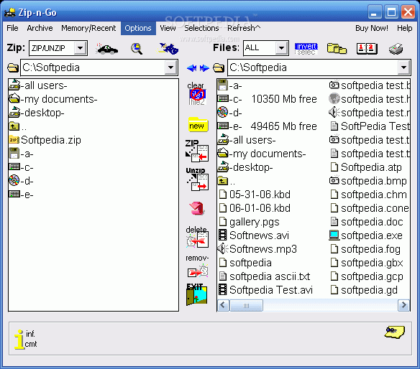This screenshot has height=369, width=420.
Task: Click the delete files icon
Action: 197,237
